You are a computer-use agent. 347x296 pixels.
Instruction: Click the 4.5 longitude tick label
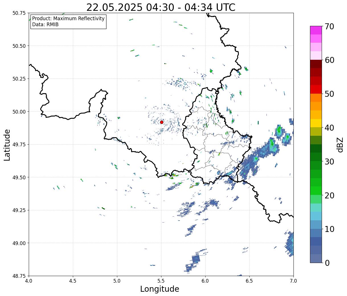pyautogui.click(x=73, y=281)
